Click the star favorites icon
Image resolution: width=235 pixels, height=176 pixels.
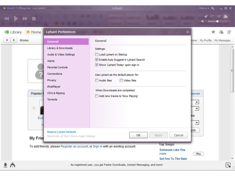pyautogui.click(x=213, y=32)
